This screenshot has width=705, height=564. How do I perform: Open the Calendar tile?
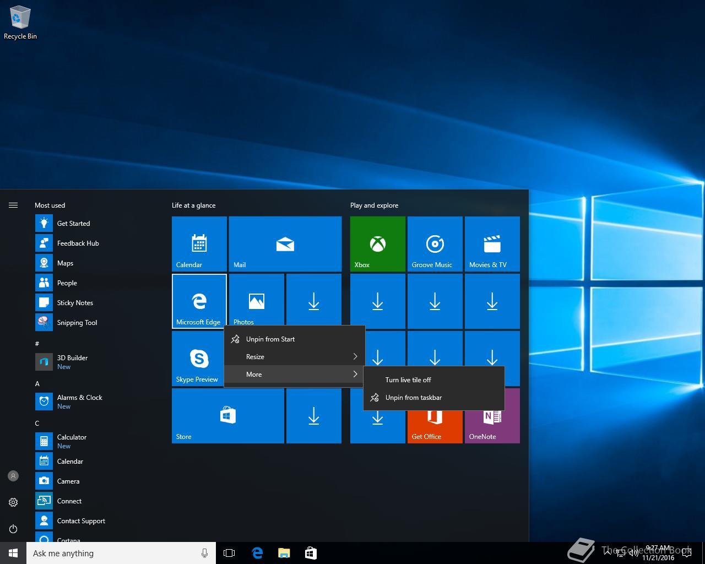(199, 244)
